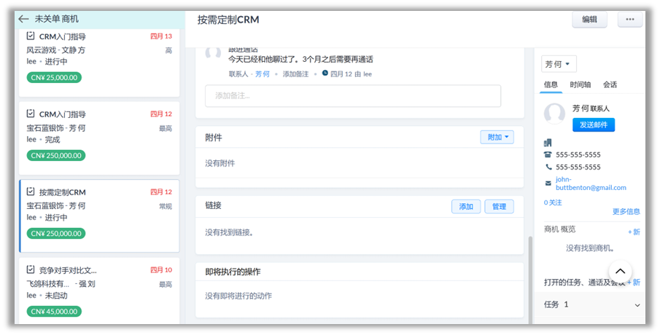Click the task icon on 宝石蓝银饰 完成 card
Viewport: 660px width, 335px height.
point(31,114)
